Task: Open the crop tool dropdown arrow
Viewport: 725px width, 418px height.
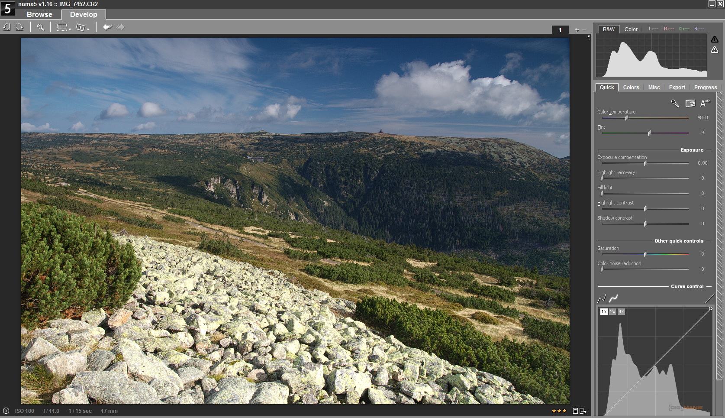Action: [x=70, y=29]
